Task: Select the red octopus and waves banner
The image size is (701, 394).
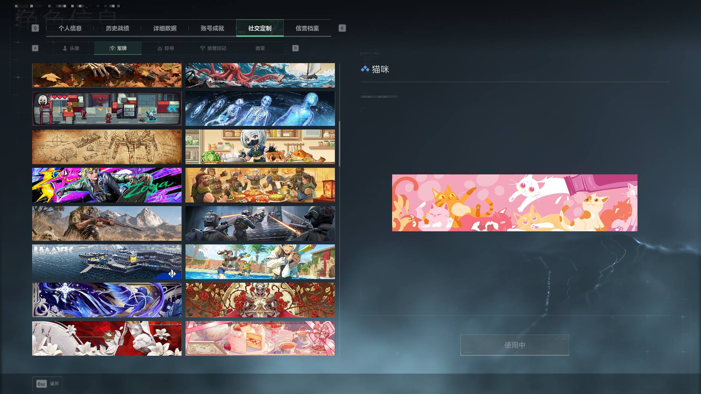Action: [260, 75]
